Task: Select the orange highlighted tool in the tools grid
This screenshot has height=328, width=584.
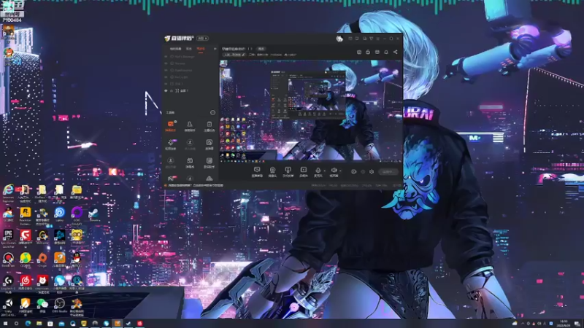Action: pos(171,125)
